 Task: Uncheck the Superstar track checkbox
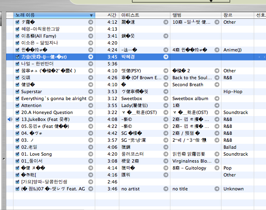18,92
